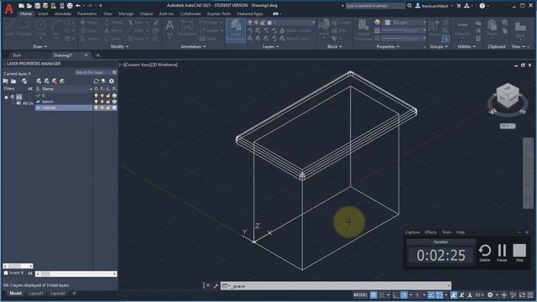Image resolution: width=537 pixels, height=302 pixels.
Task: Expand the Block panel dropdown
Action: click(334, 47)
